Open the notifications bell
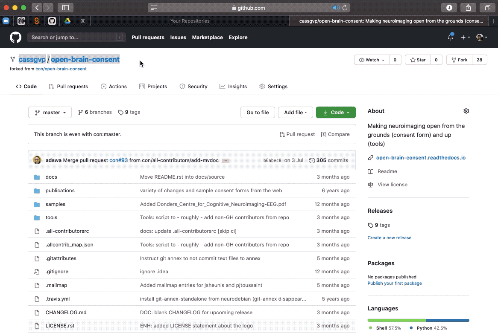498x333 pixels. 450,38
